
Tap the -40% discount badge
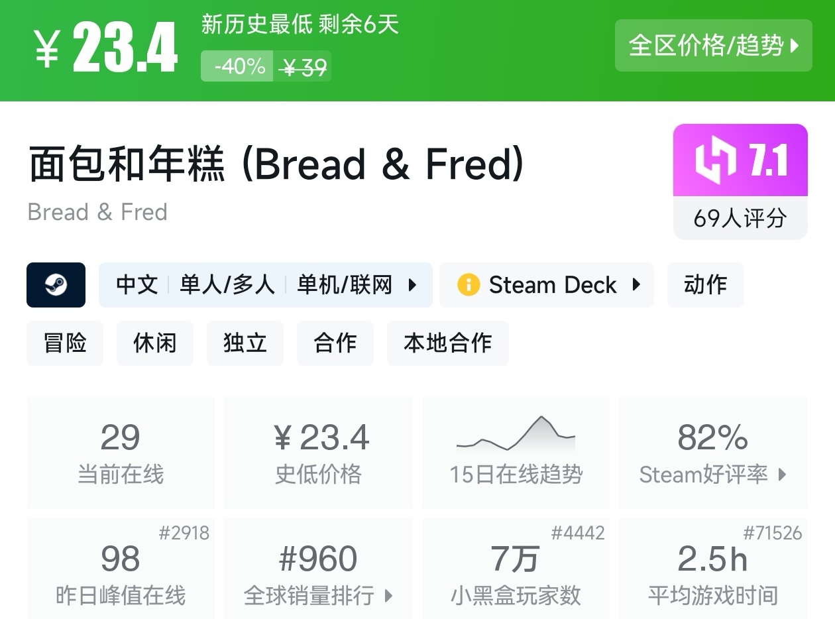point(237,67)
